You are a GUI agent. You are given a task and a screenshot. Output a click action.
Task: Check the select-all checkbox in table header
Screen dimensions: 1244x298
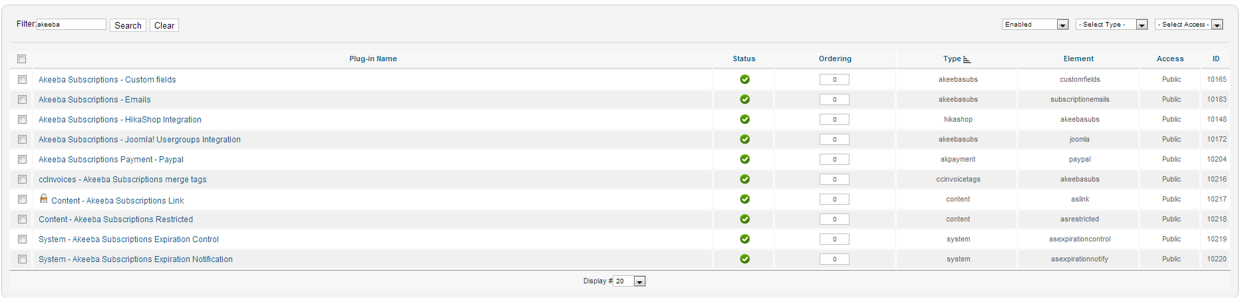click(21, 59)
